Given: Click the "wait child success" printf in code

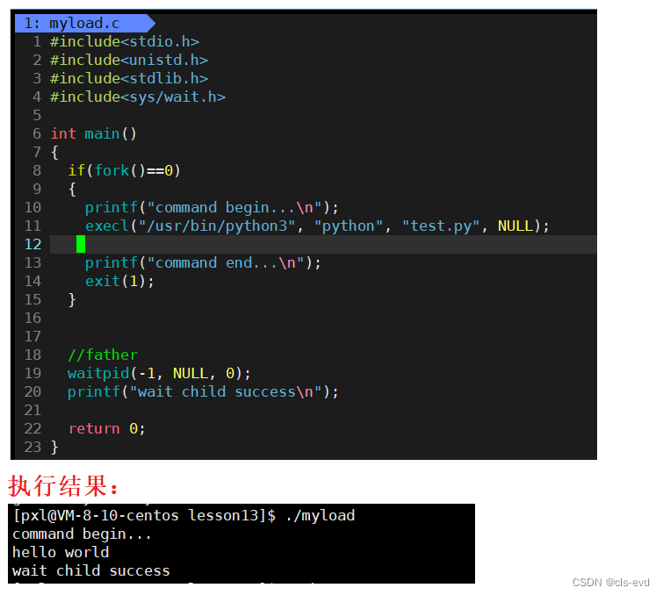Looking at the screenshot, I should [x=203, y=391].
